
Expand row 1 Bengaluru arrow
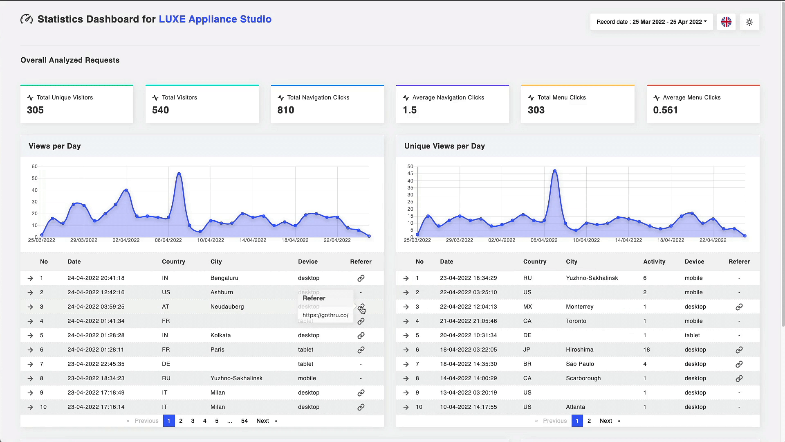coord(30,278)
